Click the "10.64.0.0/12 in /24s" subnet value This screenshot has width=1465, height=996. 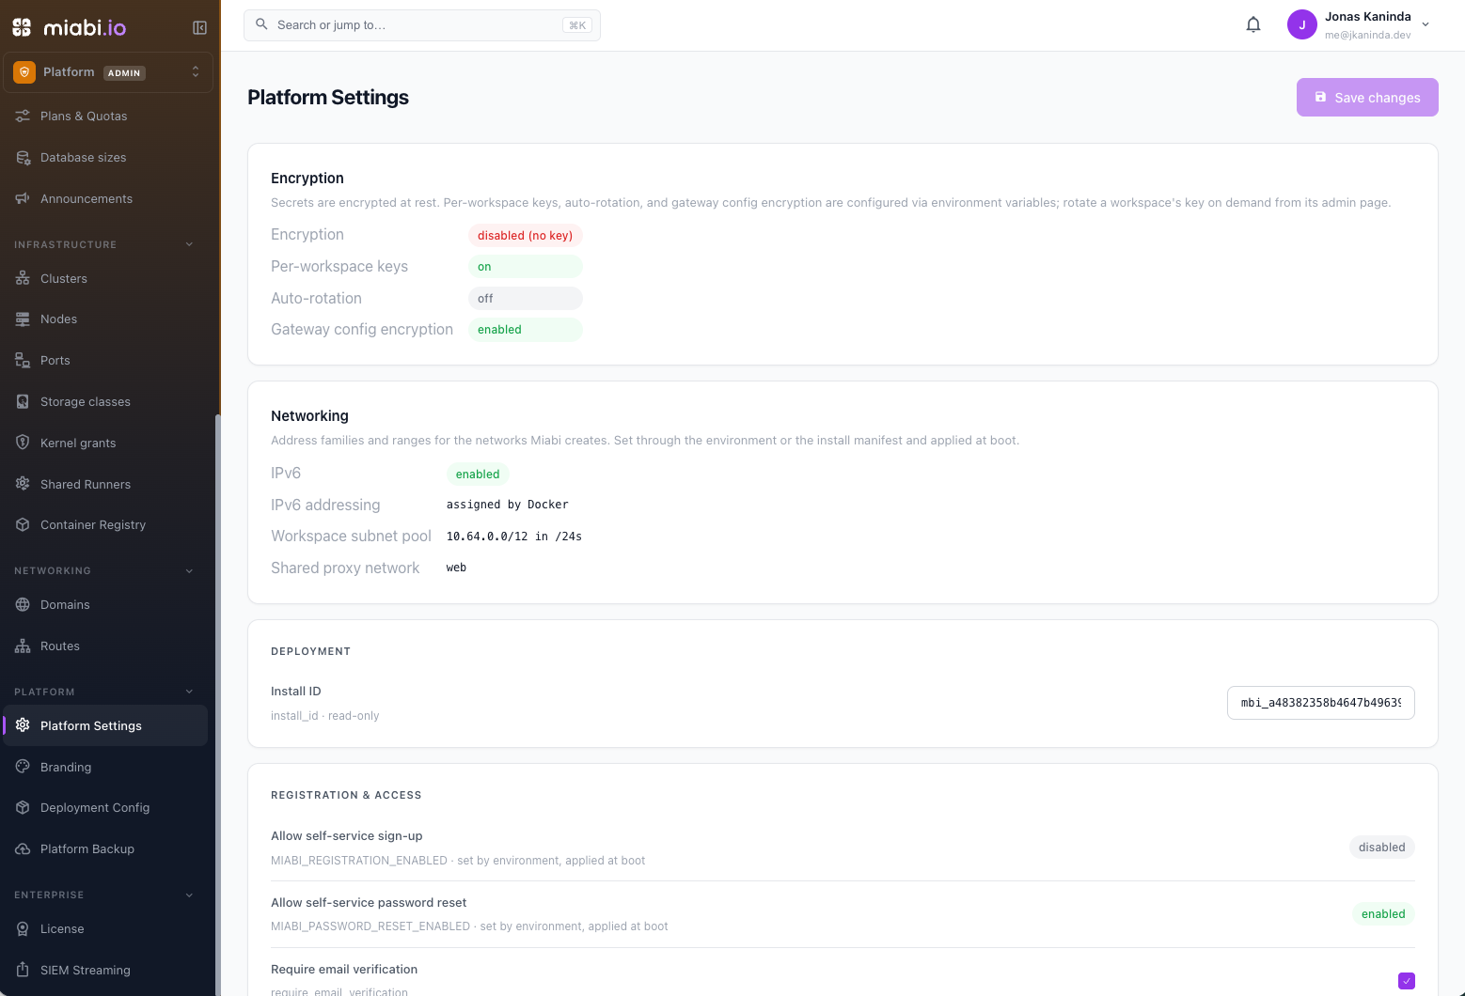pyautogui.click(x=514, y=537)
